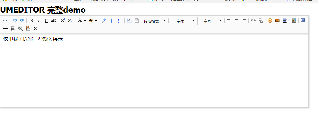The height and width of the screenshot is (120, 318).
Task: Clear document with blank page icon
Action: coord(137,21)
